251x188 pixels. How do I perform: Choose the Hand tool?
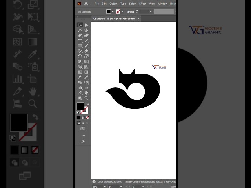click(86, 93)
